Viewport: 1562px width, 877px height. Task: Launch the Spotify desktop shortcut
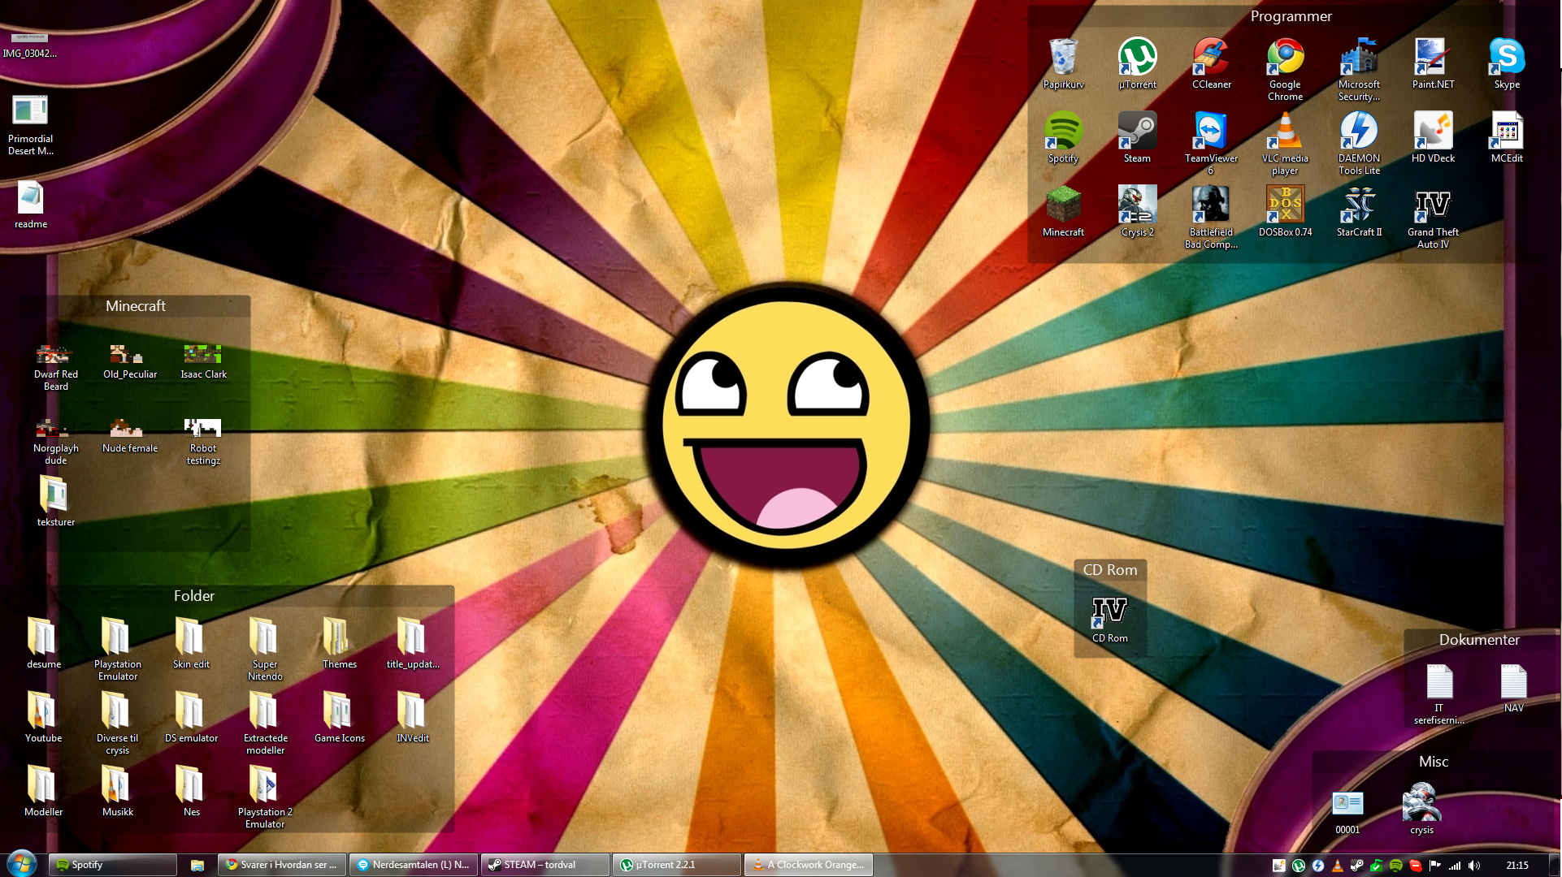(1063, 137)
